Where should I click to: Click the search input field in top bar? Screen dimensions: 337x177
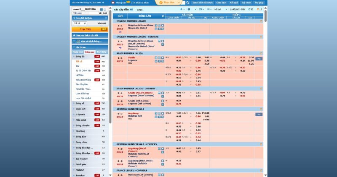[183, 3]
